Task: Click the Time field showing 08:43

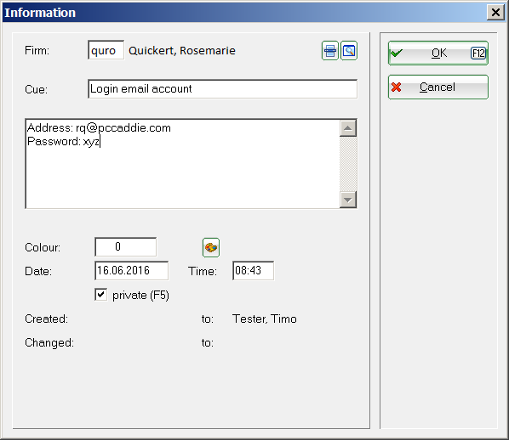Action: [x=253, y=271]
